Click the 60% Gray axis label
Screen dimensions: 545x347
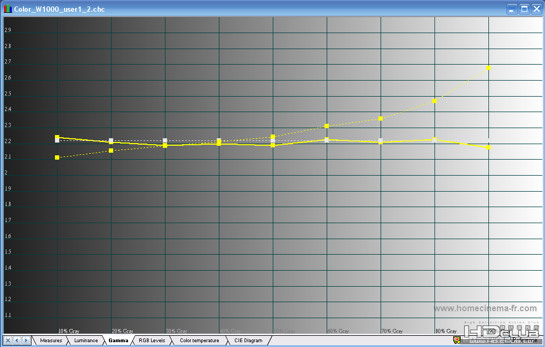pyautogui.click(x=338, y=331)
